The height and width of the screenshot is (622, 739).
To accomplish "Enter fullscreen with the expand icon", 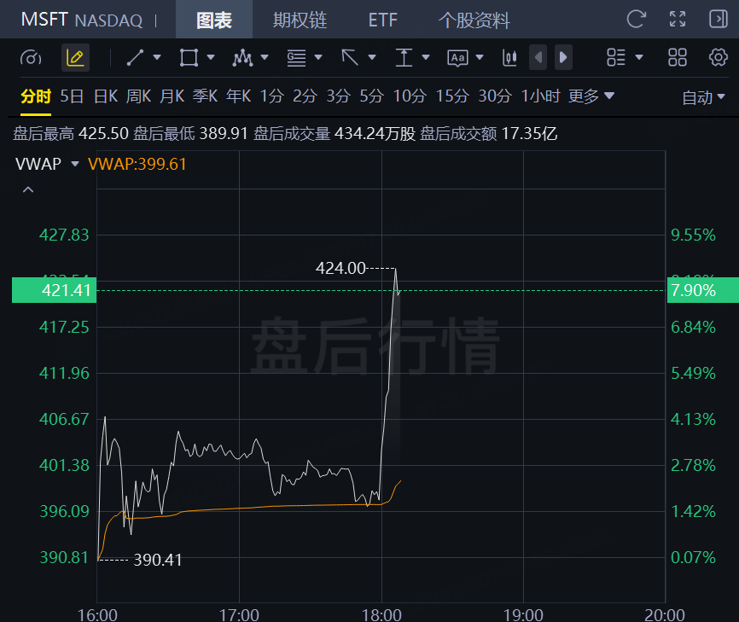I will pyautogui.click(x=678, y=20).
